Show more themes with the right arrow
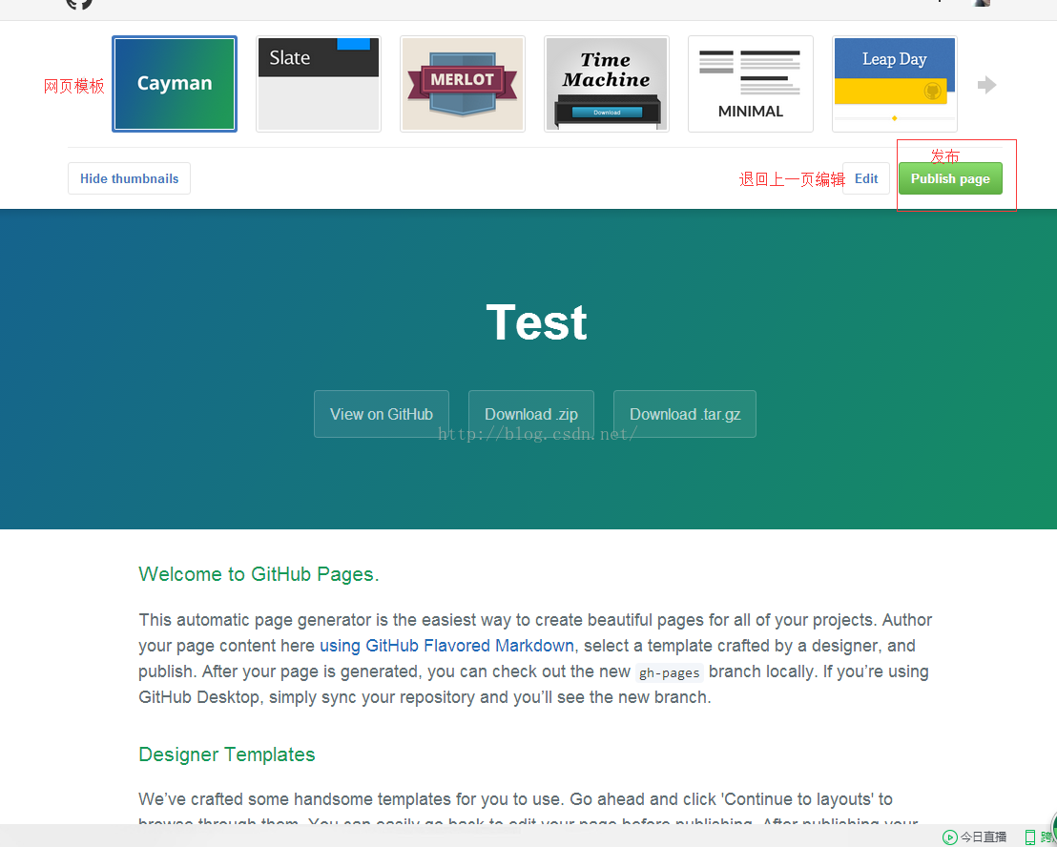This screenshot has width=1057, height=847. click(x=987, y=85)
